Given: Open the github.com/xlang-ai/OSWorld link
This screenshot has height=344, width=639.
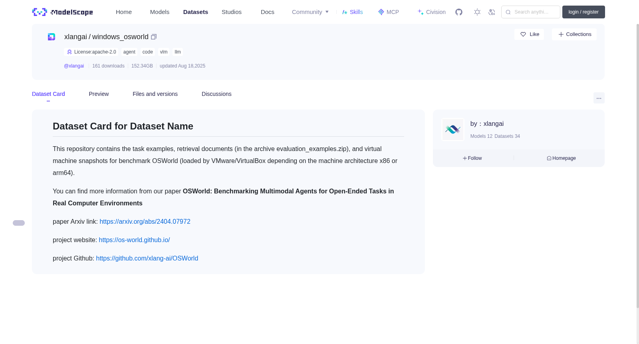Looking at the screenshot, I should [147, 258].
